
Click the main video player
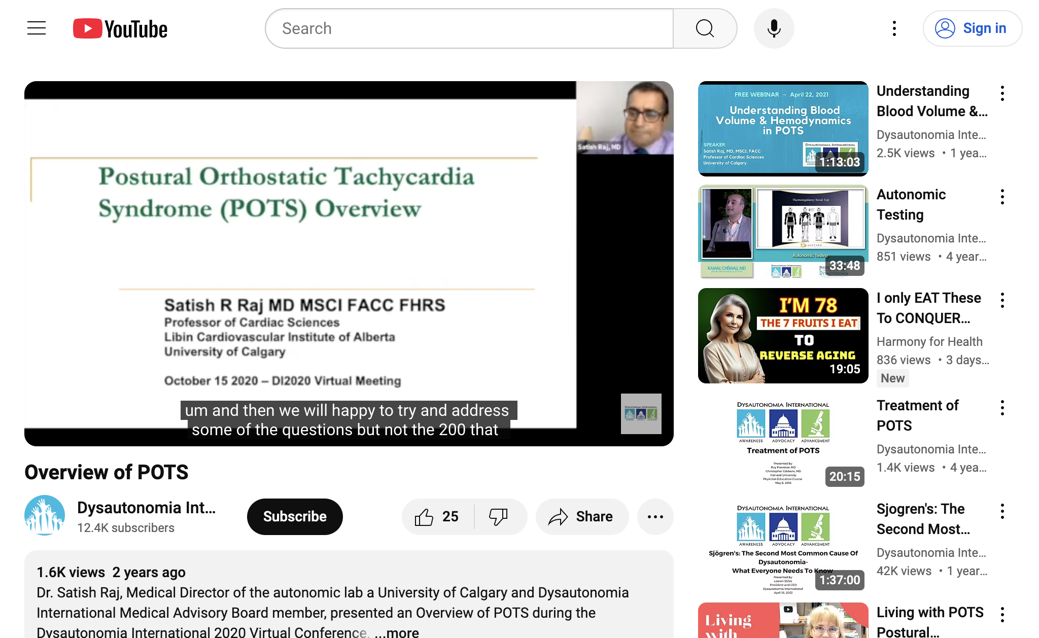pos(349,264)
